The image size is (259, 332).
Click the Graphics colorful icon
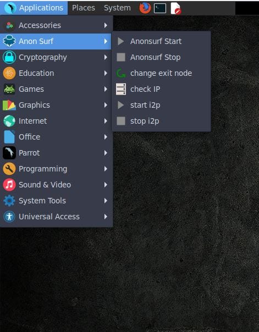9,105
